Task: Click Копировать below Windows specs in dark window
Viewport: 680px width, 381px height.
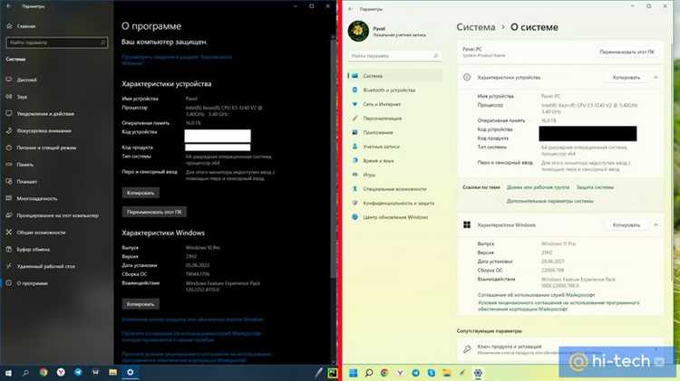Action: (141, 304)
